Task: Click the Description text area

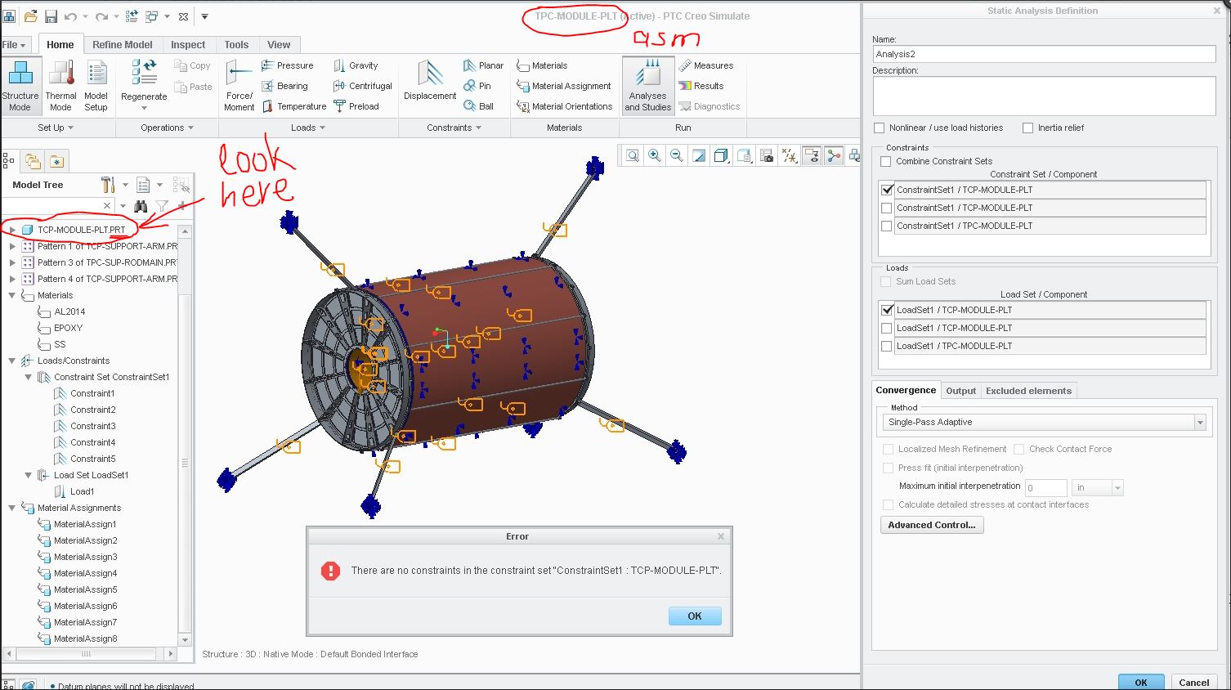Action: pos(1044,96)
